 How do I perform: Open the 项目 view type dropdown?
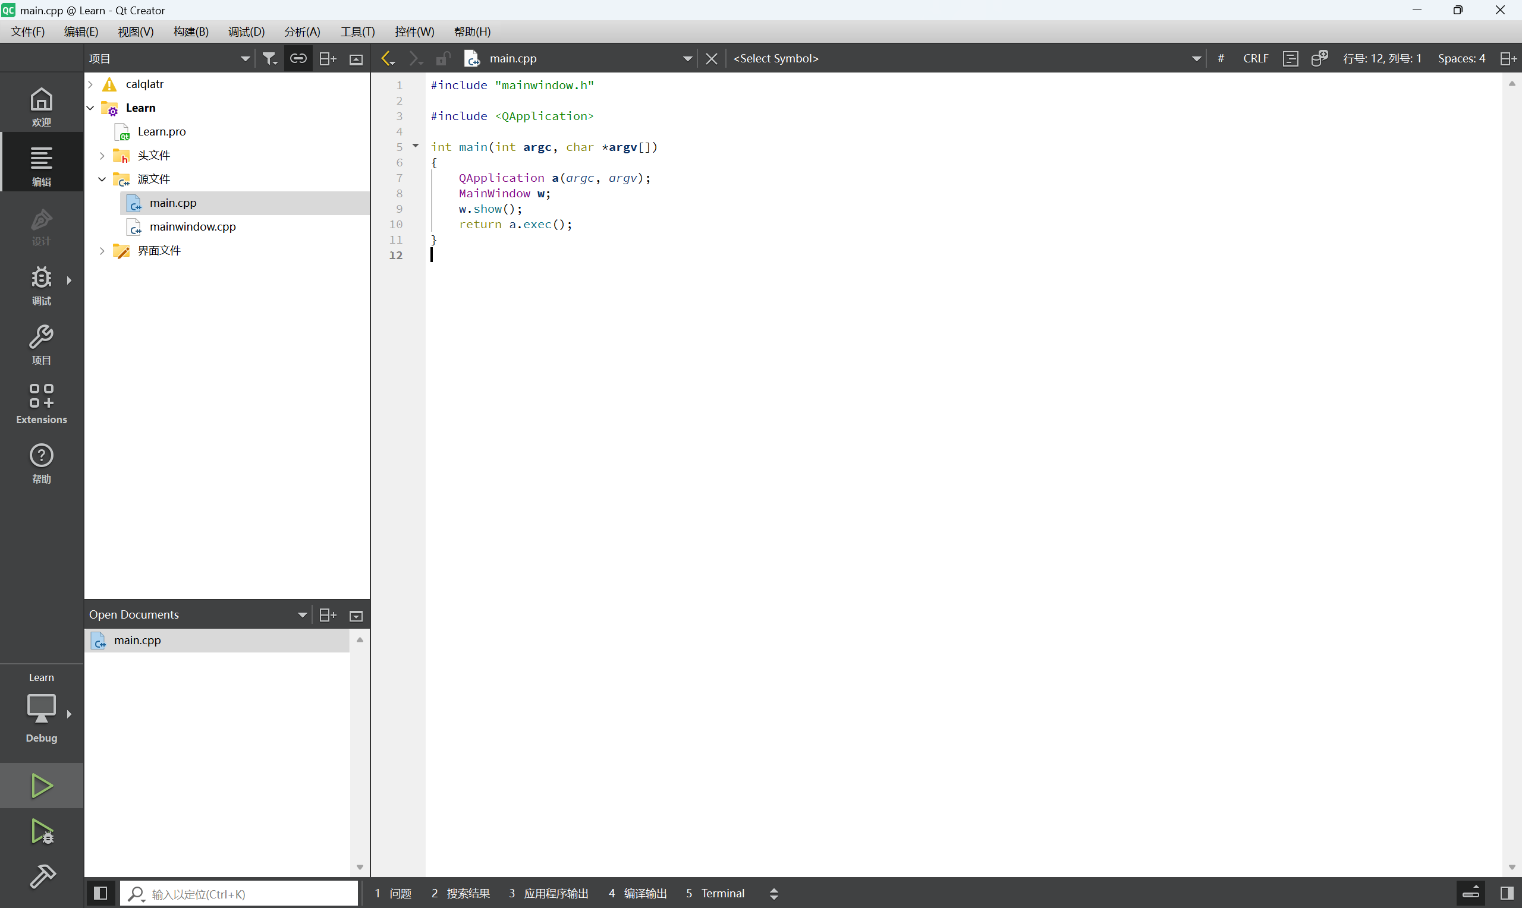tap(169, 58)
